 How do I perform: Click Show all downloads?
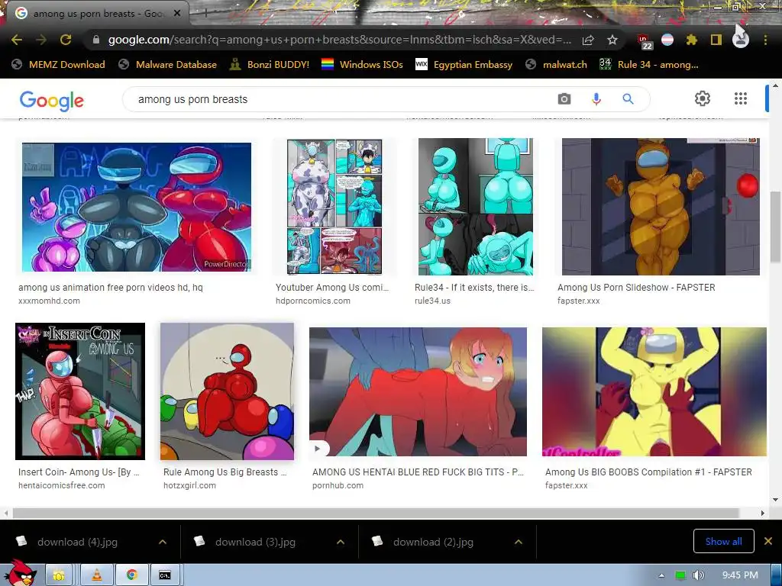point(724,541)
